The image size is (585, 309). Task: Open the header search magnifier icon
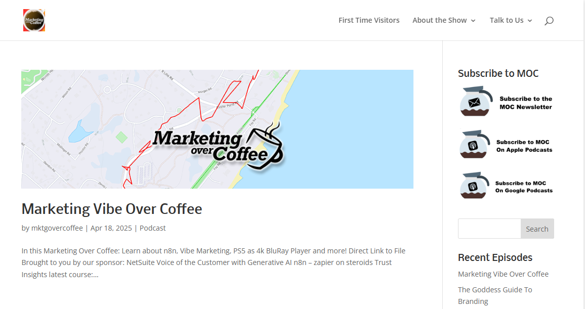point(549,21)
